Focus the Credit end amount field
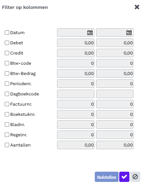Image resolution: width=143 pixels, height=186 pixels. (115, 53)
